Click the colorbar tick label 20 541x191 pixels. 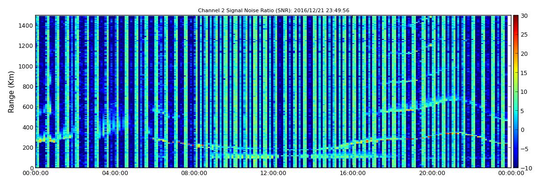click(524, 53)
